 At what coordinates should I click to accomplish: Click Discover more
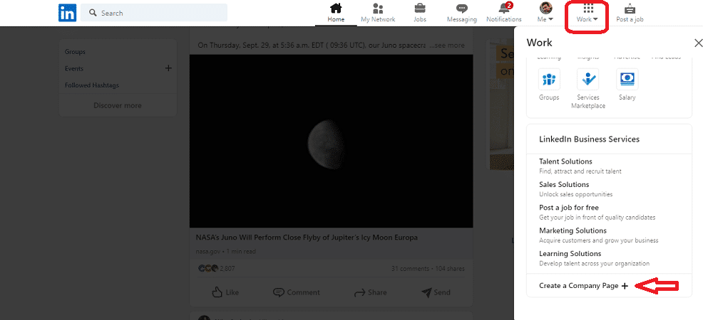coord(118,105)
